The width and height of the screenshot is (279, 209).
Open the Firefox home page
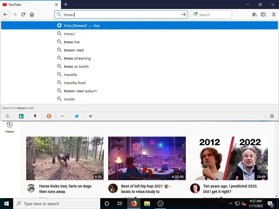[32, 15]
